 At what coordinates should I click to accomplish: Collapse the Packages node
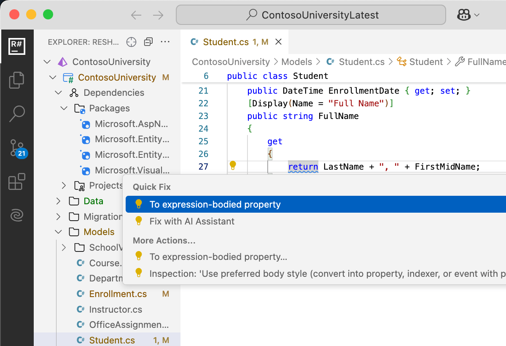[x=64, y=108]
